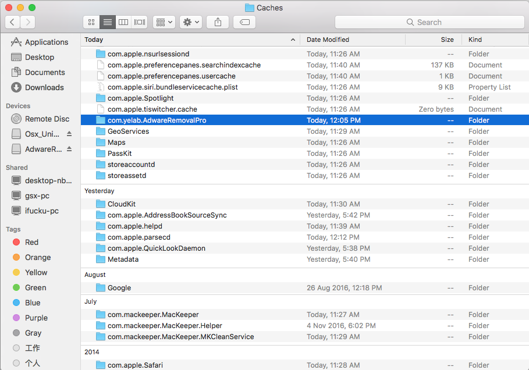Sort by Date Modified column
529x370 pixels.
328,40
